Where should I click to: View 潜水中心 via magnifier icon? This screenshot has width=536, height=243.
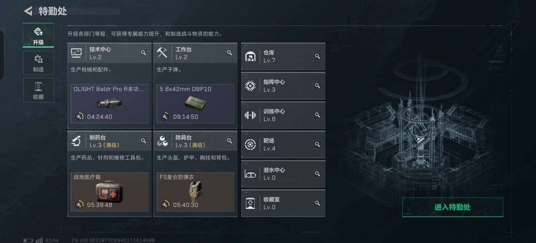tap(318, 174)
